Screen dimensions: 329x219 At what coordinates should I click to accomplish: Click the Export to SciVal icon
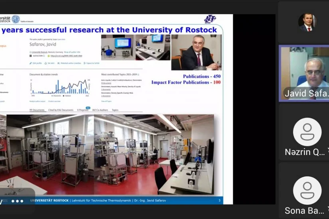point(85,63)
